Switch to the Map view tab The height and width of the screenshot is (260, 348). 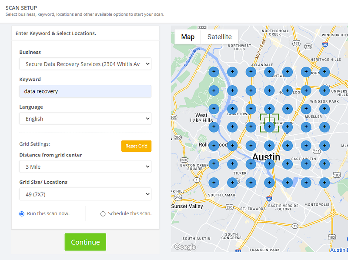click(188, 37)
